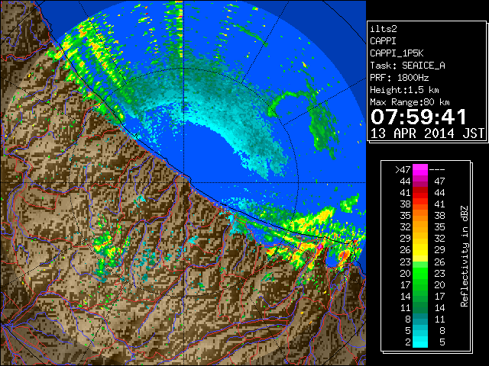Viewport: 489px width, 366px height.
Task: Click the orange 32–35 dBZ legend swatch
Action: coord(420,227)
